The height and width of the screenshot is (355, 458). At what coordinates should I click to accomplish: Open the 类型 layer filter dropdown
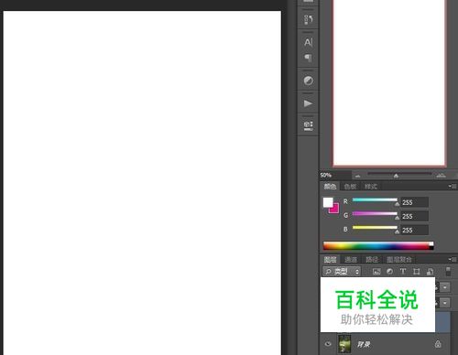(x=342, y=271)
